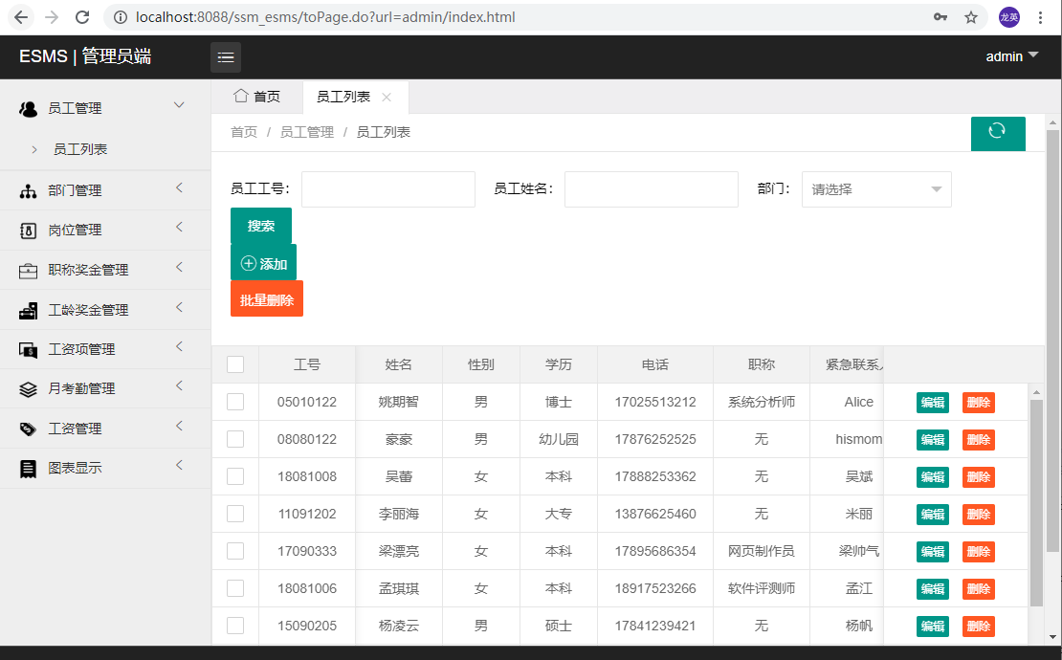
Task: Click the 首页 breadcrumb link
Action: [244, 133]
